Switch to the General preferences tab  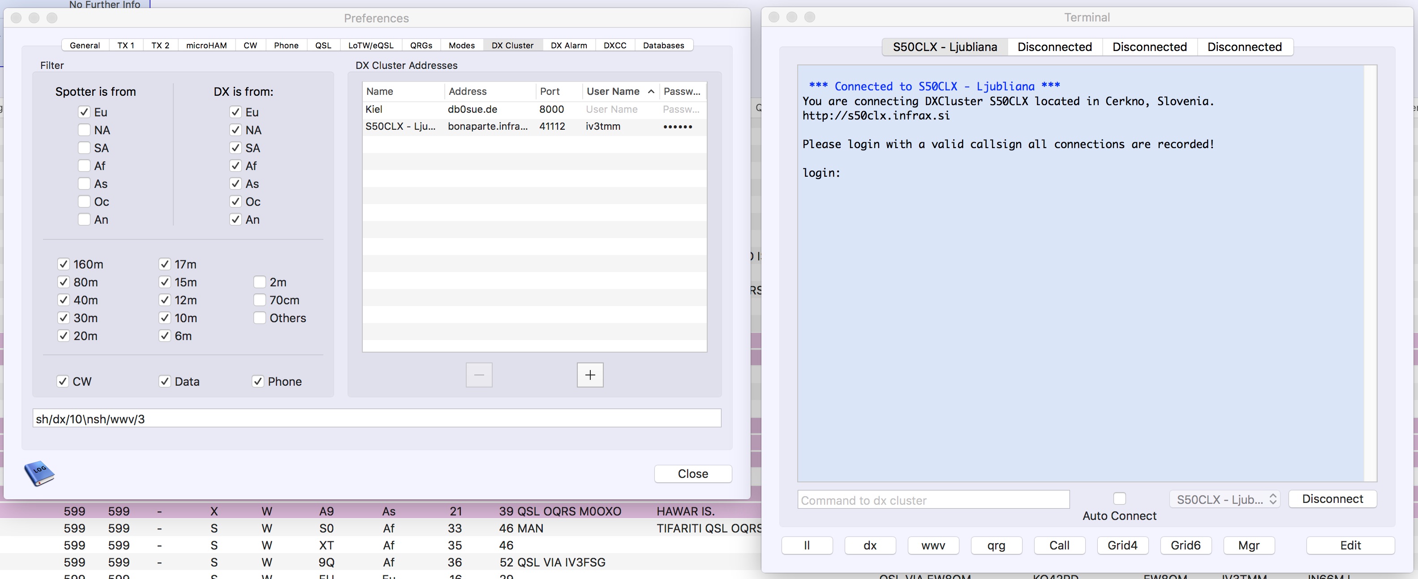(x=85, y=46)
